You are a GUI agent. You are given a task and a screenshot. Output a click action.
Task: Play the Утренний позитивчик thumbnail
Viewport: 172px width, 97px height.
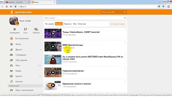(x=53, y=72)
